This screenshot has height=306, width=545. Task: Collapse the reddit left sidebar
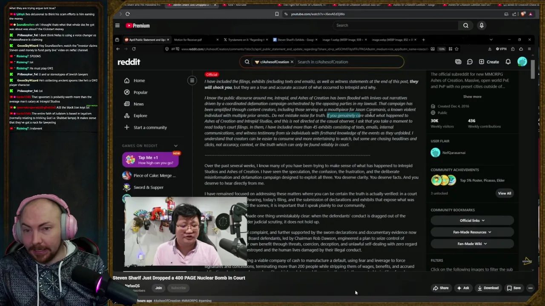pyautogui.click(x=192, y=80)
